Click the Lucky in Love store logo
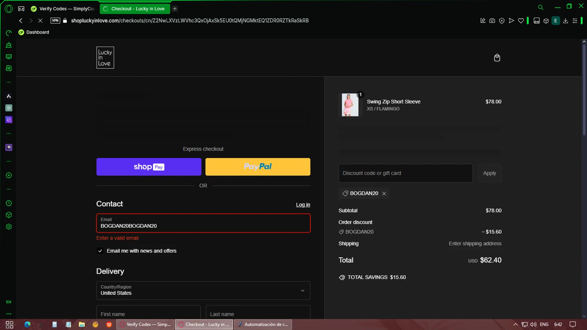The image size is (587, 330). click(x=105, y=58)
